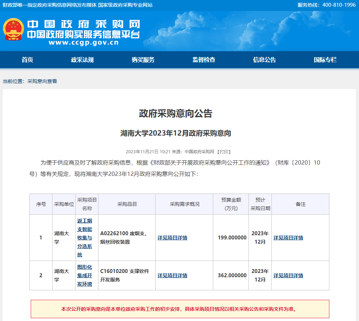Select 监督检查 navigation item

coord(204,60)
